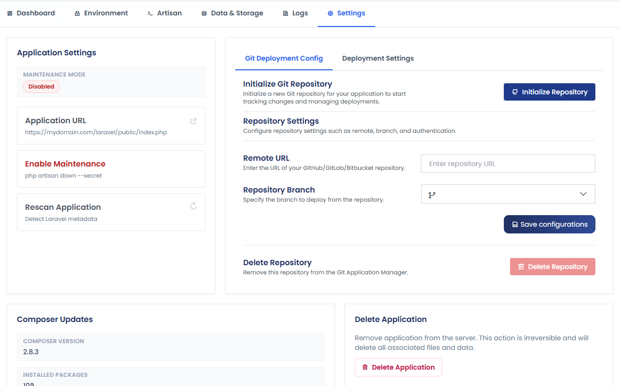Expand the Repository Branch dropdown
619x386 pixels.
[508, 194]
